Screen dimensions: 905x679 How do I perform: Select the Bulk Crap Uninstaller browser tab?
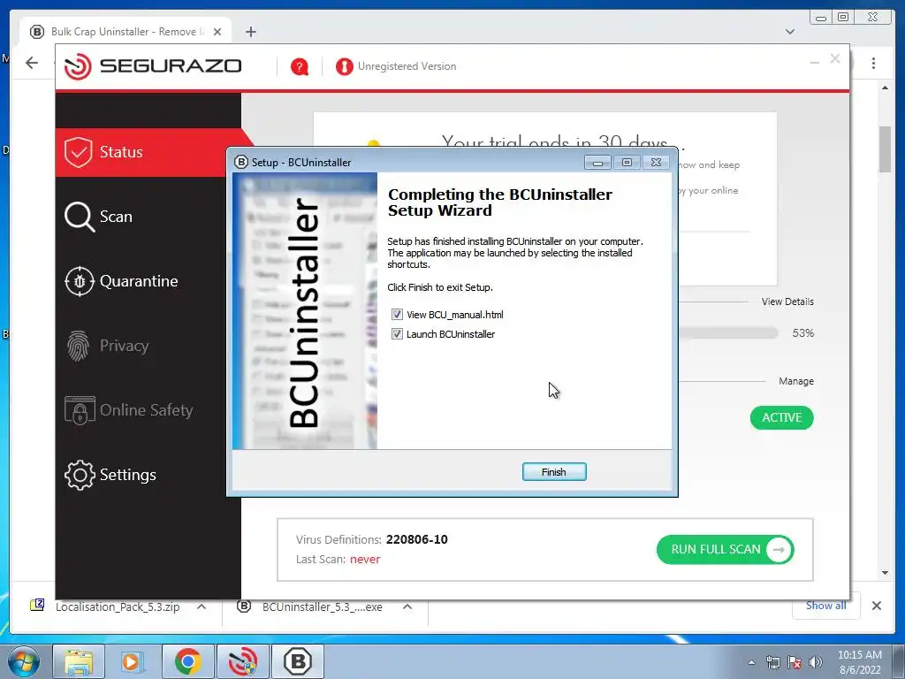coord(125,32)
